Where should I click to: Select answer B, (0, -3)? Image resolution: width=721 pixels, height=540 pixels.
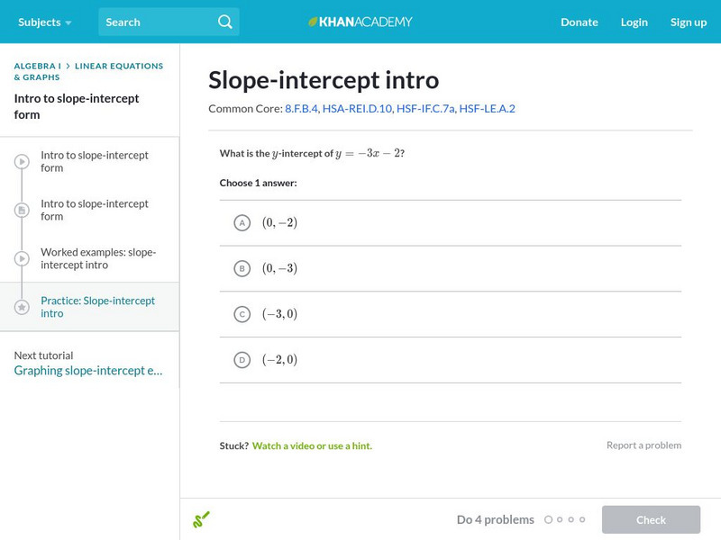click(242, 268)
